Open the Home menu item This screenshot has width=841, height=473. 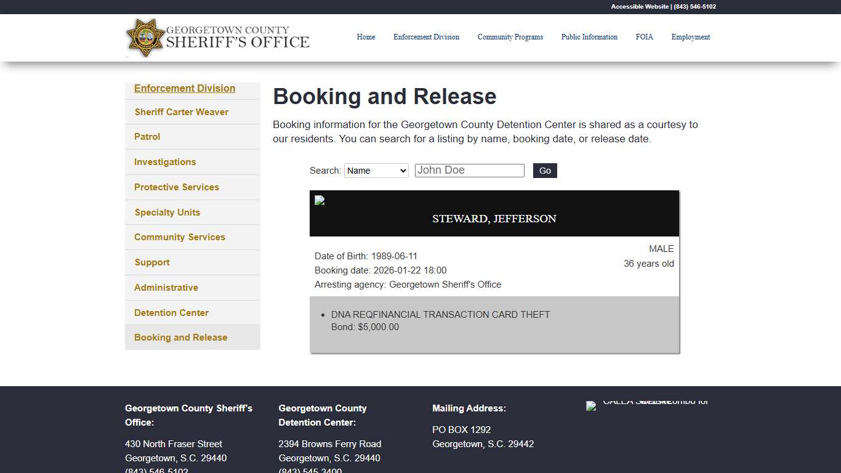(366, 37)
